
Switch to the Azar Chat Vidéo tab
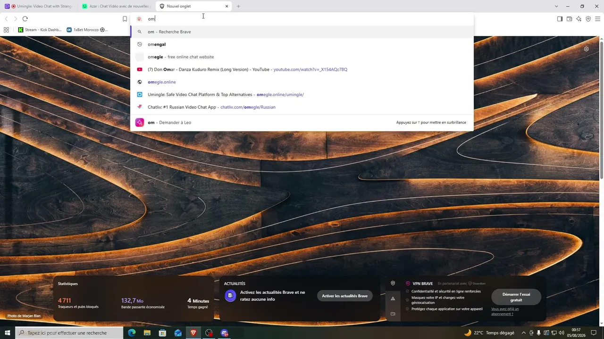(116, 7)
